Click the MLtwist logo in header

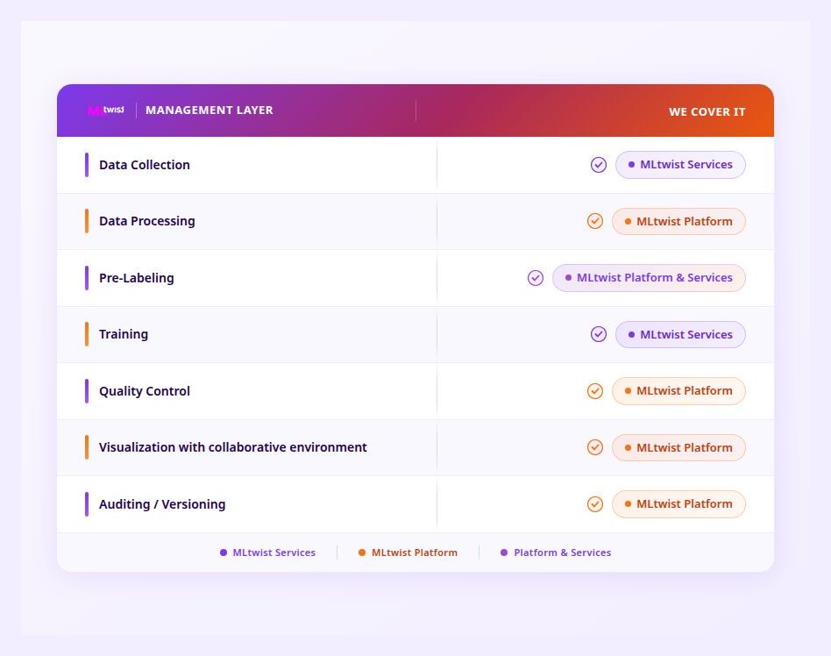point(106,111)
